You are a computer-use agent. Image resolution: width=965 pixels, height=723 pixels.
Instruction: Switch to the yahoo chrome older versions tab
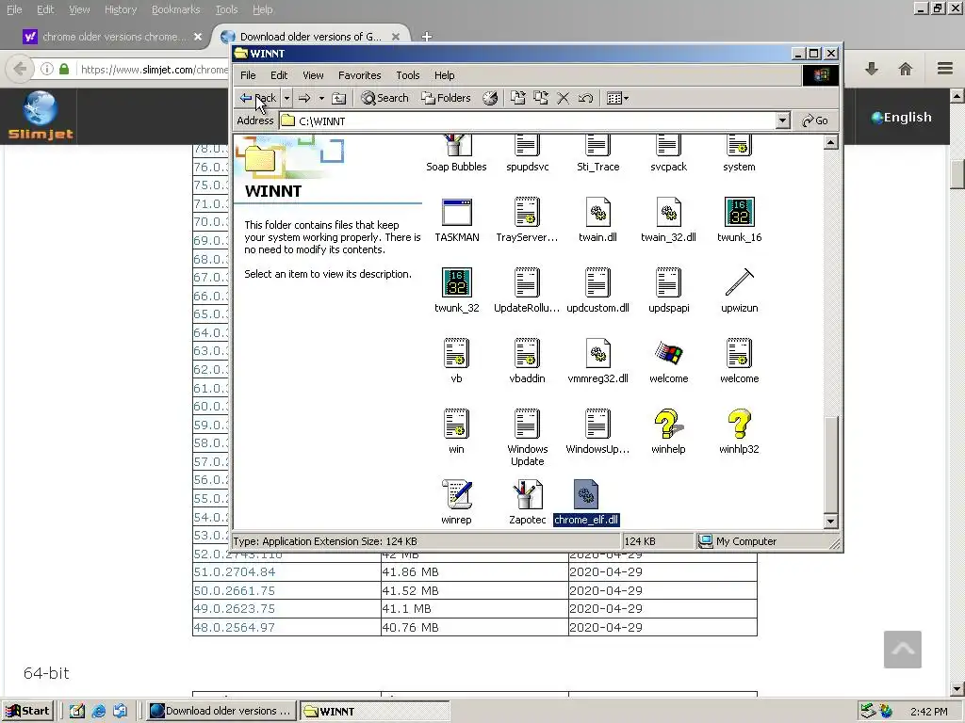tap(113, 37)
